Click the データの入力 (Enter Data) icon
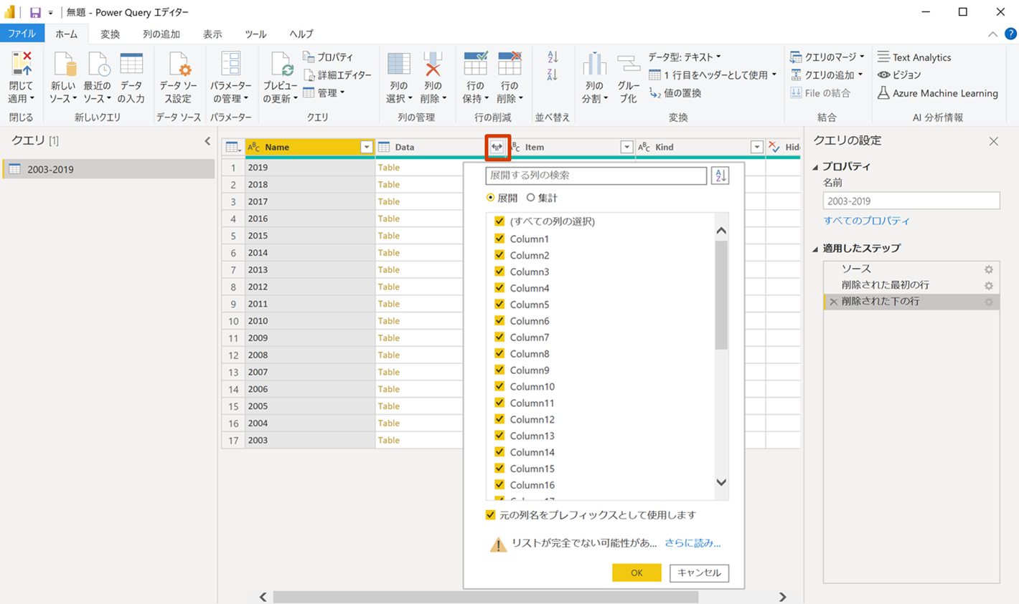 pyautogui.click(x=131, y=64)
